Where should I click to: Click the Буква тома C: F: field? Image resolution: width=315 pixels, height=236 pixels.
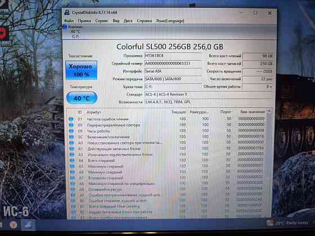tap(173, 87)
